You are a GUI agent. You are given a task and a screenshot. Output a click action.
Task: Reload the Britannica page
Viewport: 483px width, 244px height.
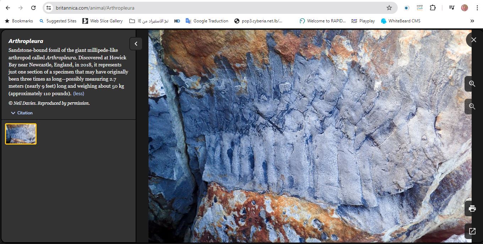point(33,8)
